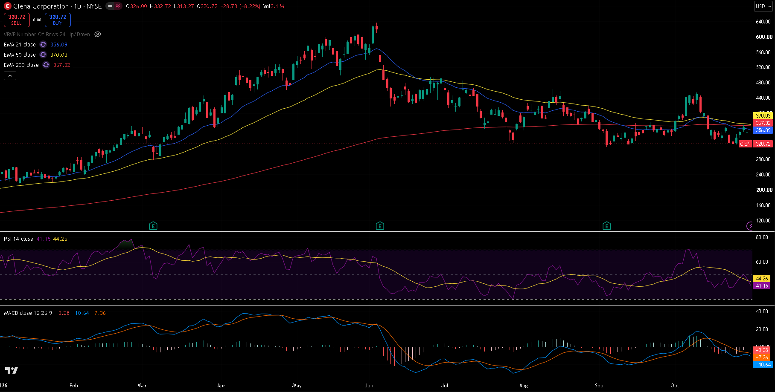
Task: Select the EMA 50 close legend label
Action: 20,55
